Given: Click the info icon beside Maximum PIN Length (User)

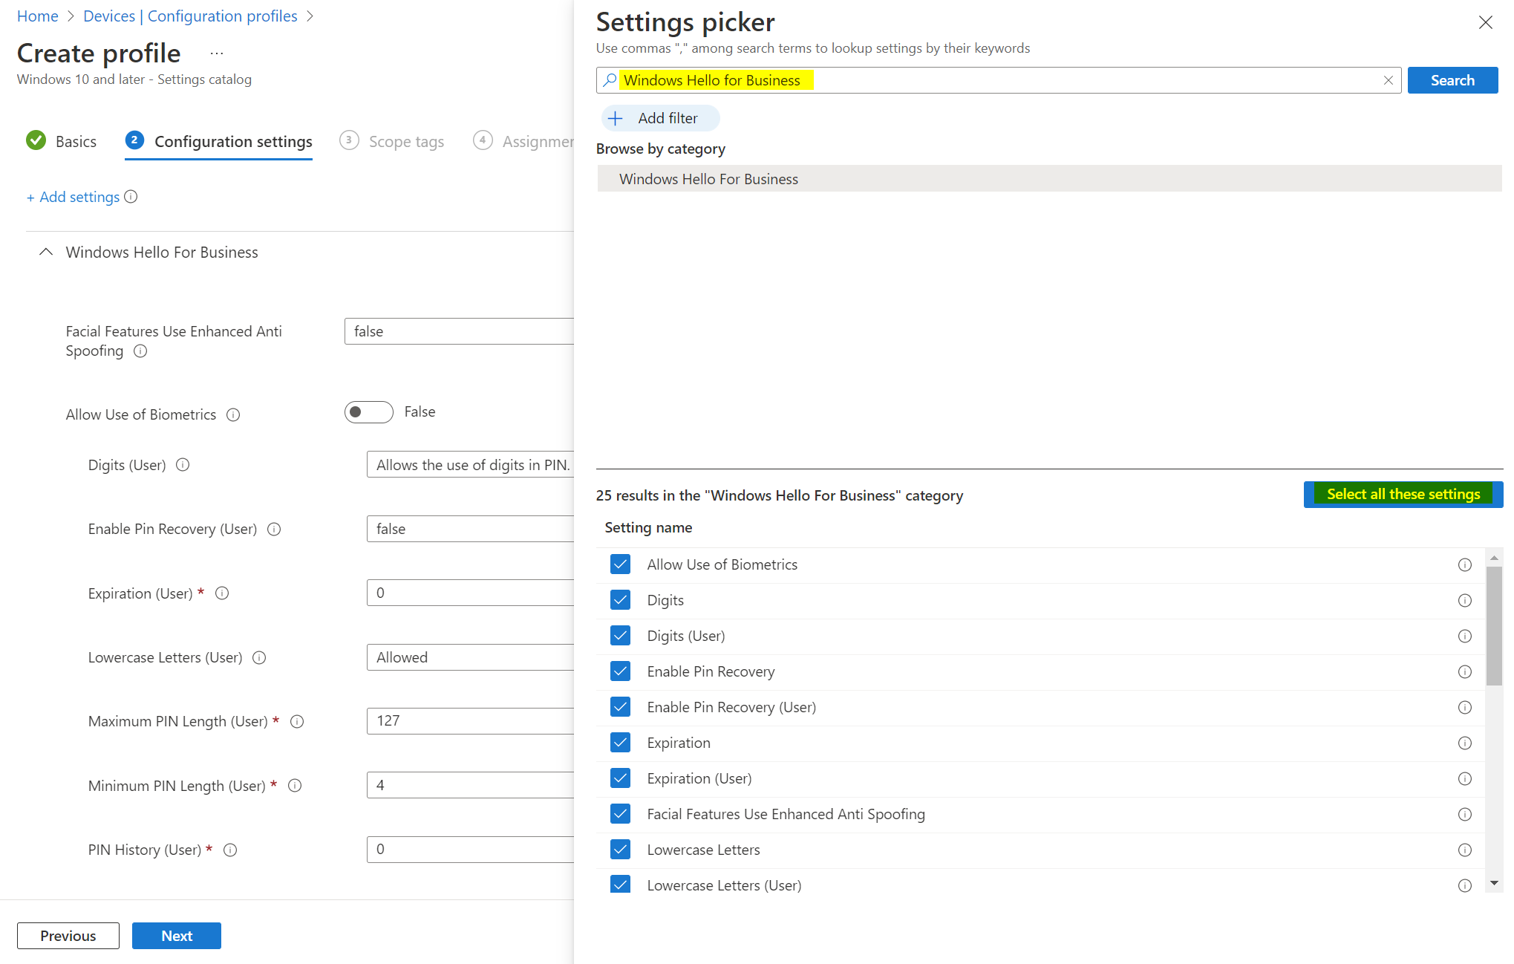Looking at the screenshot, I should pyautogui.click(x=297, y=721).
